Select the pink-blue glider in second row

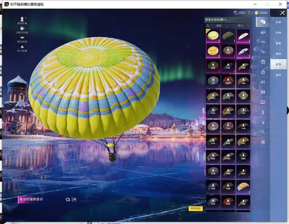[243, 51]
